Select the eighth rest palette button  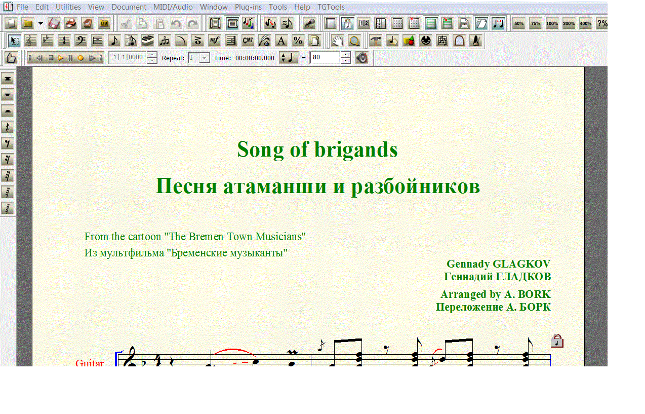pos(8,143)
